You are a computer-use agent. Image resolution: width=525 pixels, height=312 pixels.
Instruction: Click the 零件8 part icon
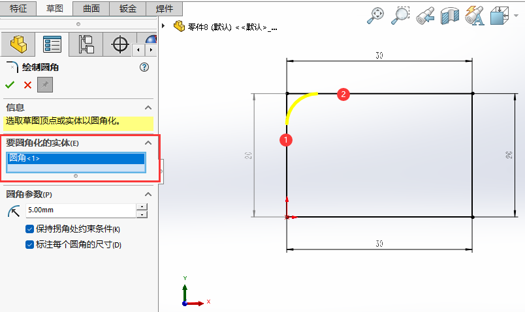179,26
